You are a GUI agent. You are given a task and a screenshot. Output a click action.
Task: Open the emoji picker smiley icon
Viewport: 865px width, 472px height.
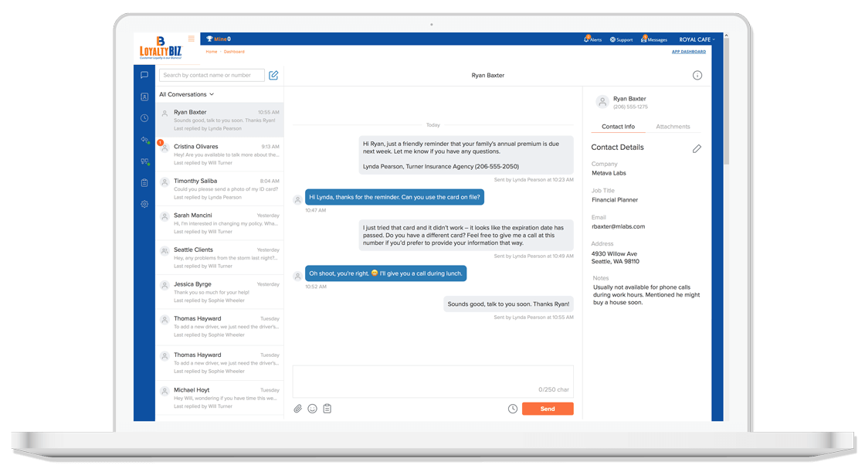coord(312,409)
